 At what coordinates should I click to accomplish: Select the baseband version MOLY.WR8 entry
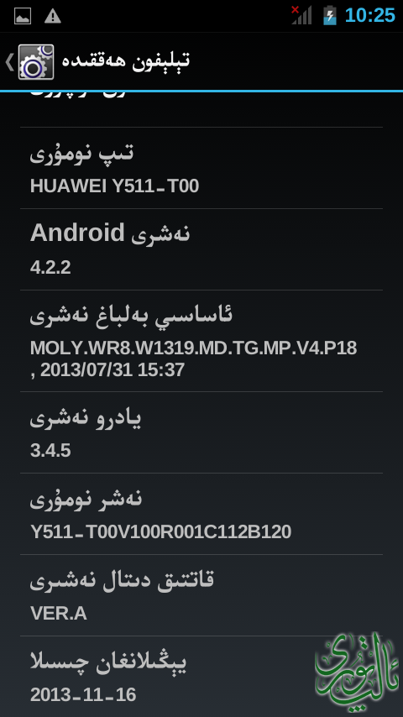(x=201, y=341)
